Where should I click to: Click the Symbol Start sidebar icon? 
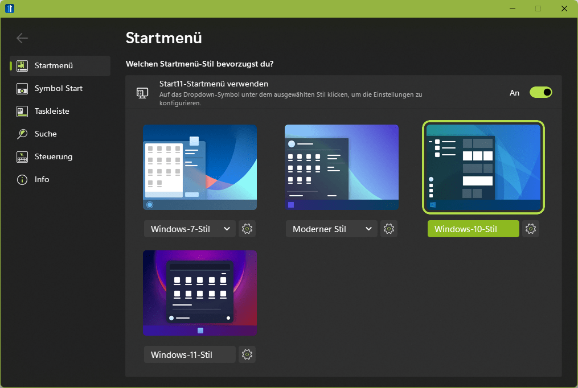click(22, 89)
